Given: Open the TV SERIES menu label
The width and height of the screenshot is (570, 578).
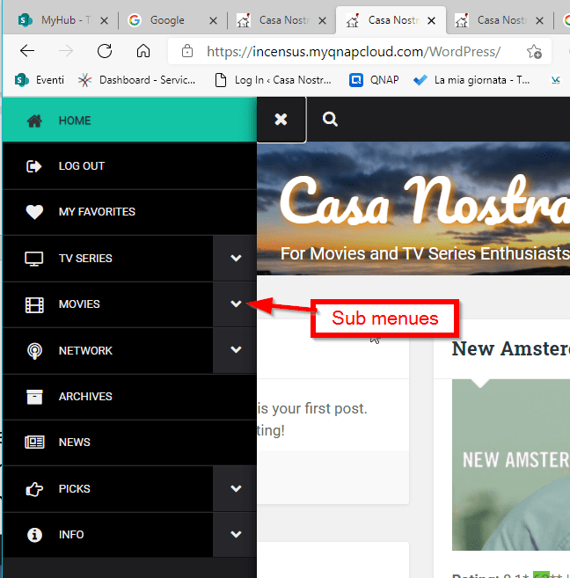Looking at the screenshot, I should coord(85,259).
